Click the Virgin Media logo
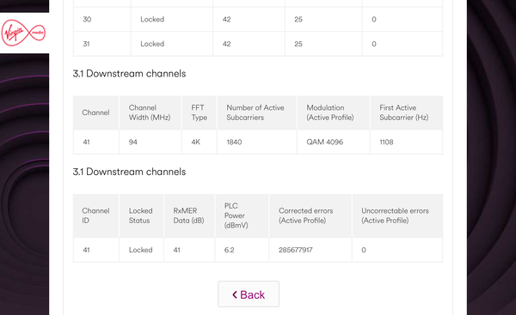The height and width of the screenshot is (315, 516). 23,33
